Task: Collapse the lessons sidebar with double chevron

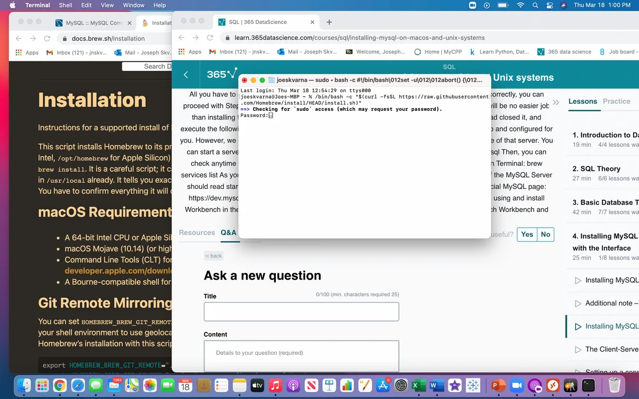Action: pyautogui.click(x=556, y=102)
